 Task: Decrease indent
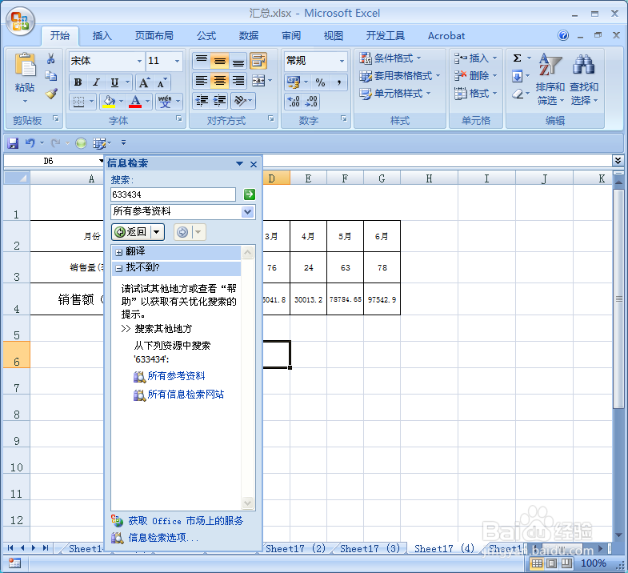pos(202,101)
